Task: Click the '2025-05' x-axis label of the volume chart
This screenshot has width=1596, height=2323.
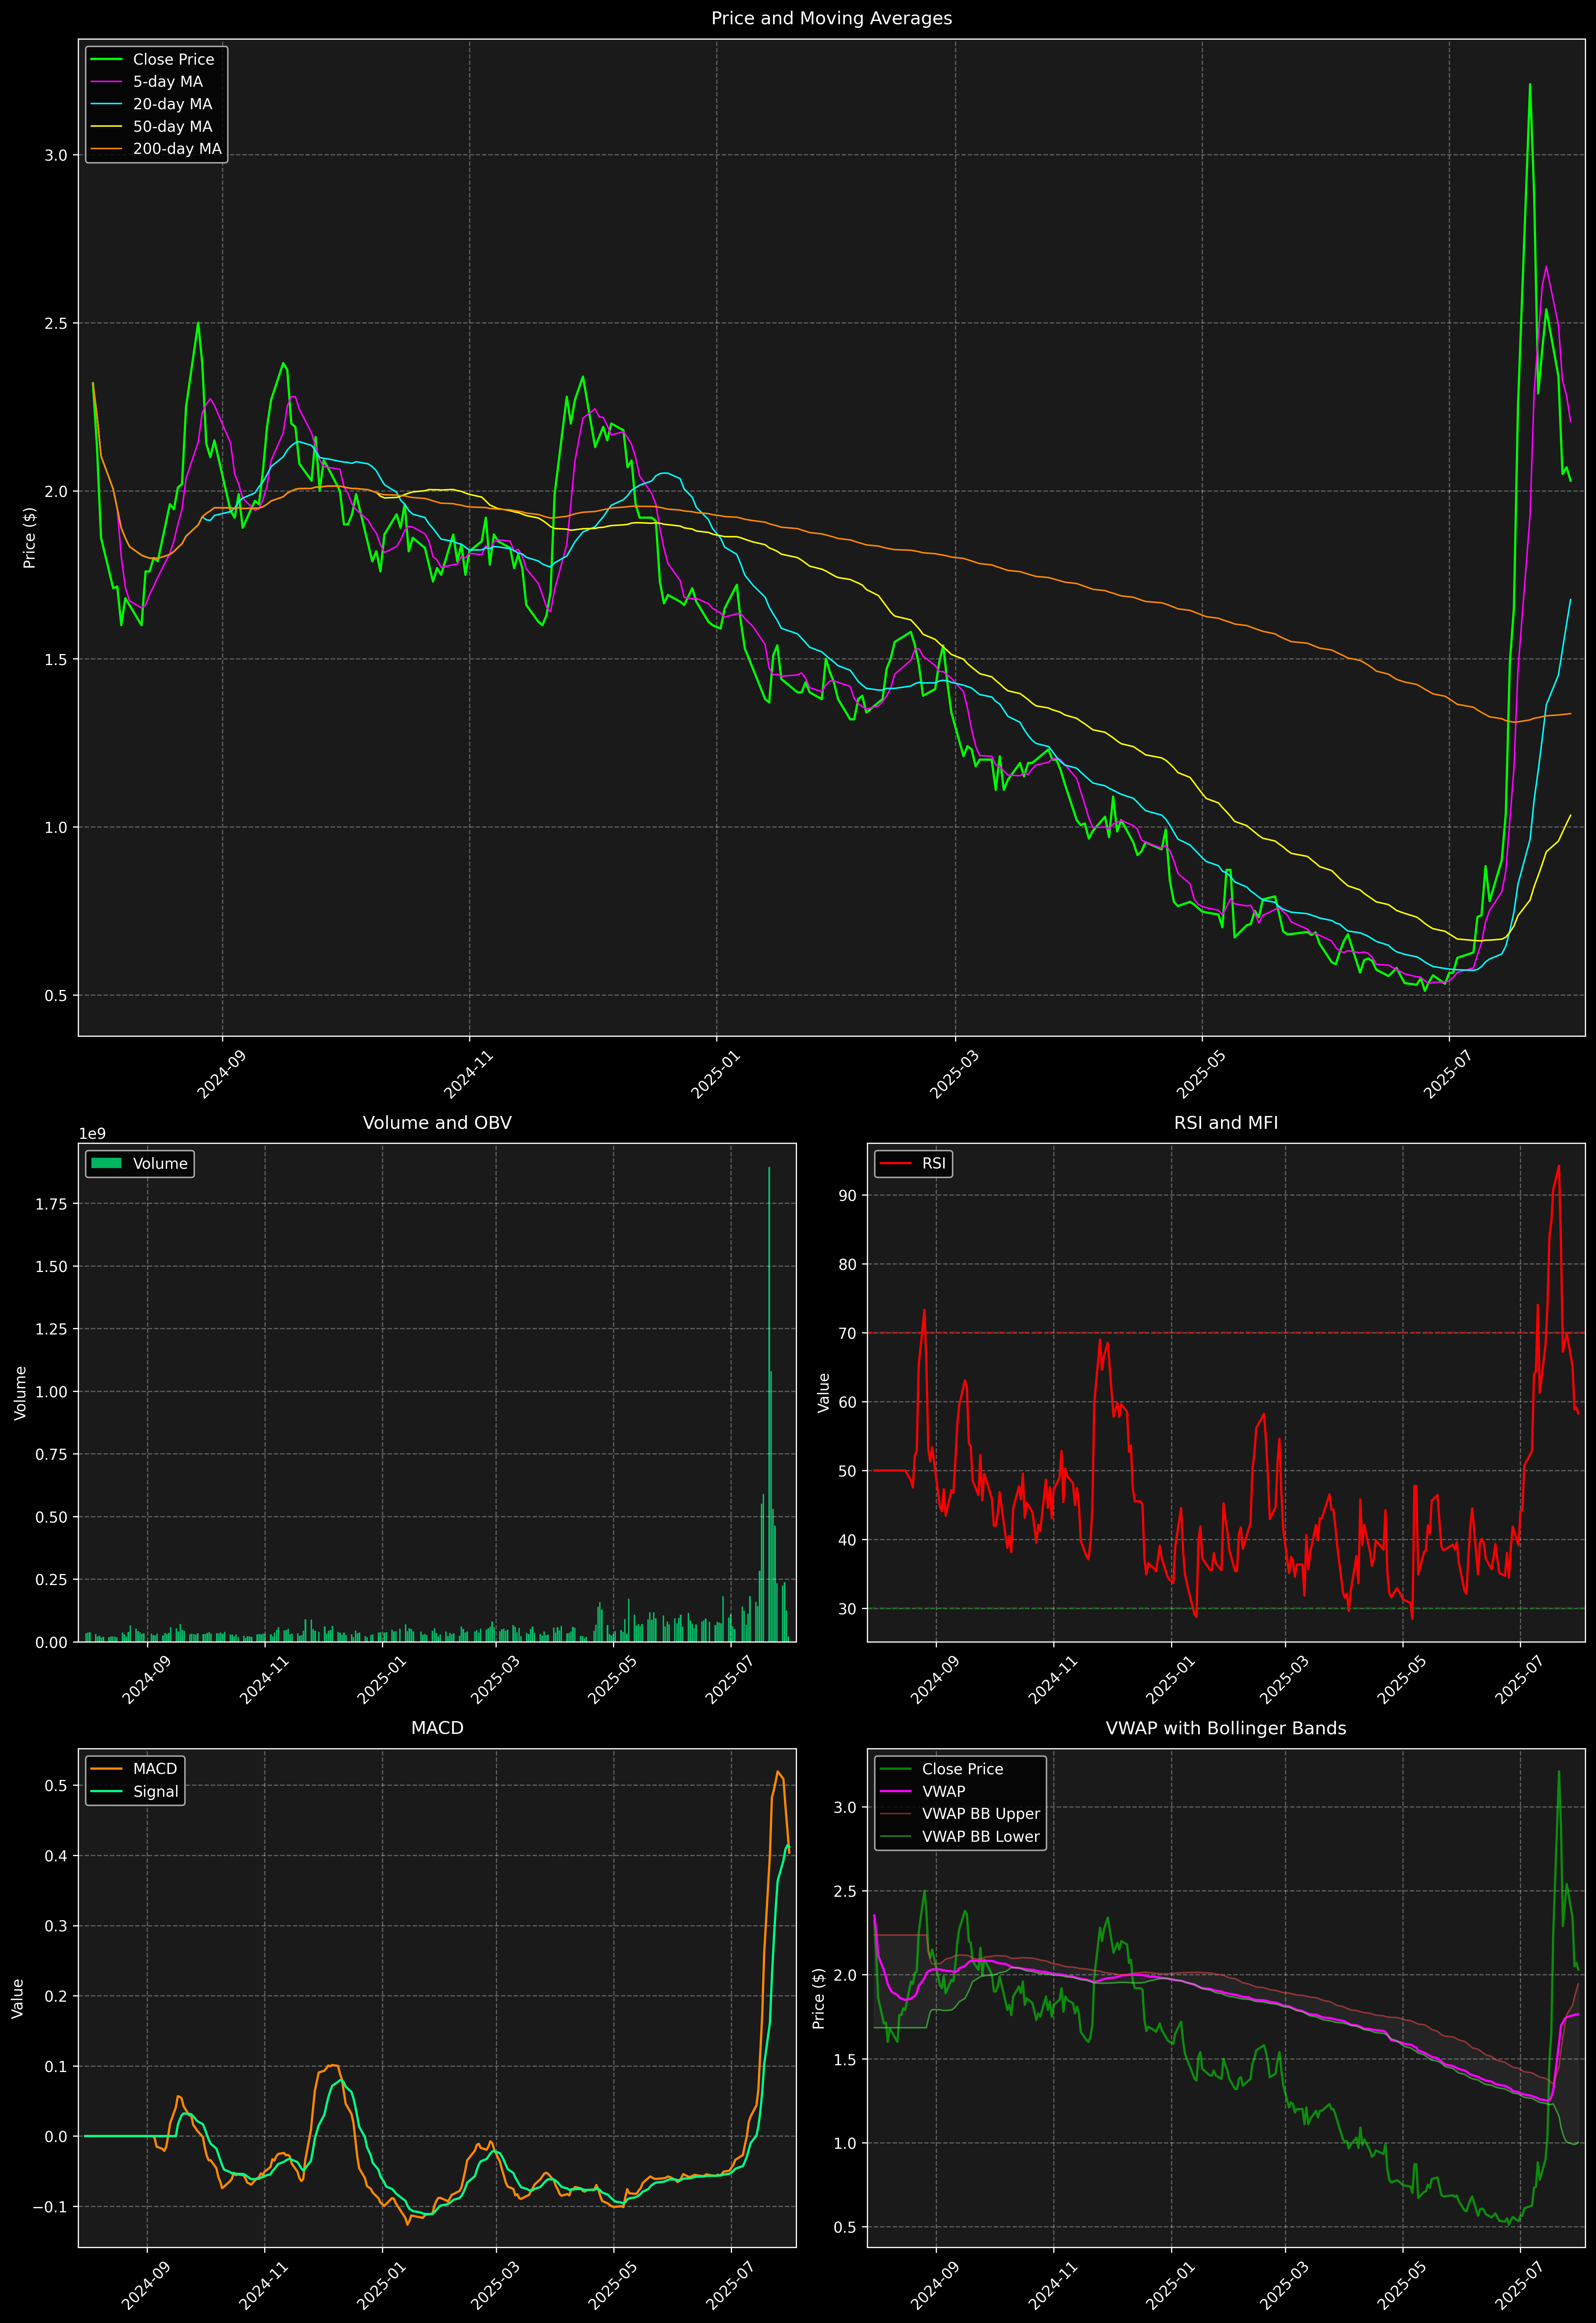Action: (612, 1681)
